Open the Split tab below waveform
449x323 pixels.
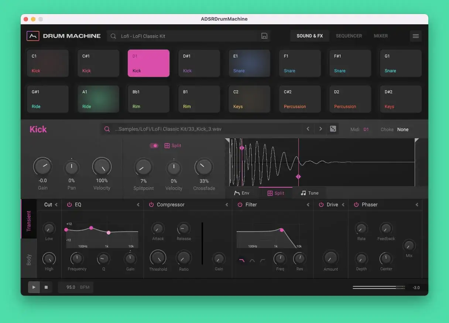275,193
